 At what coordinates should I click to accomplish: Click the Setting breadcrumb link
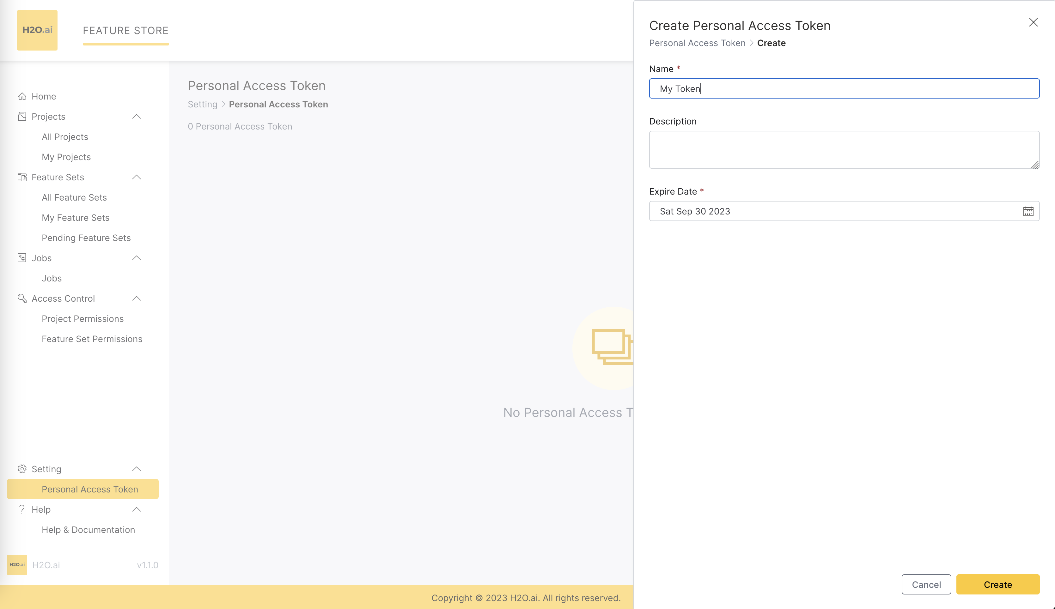click(202, 104)
